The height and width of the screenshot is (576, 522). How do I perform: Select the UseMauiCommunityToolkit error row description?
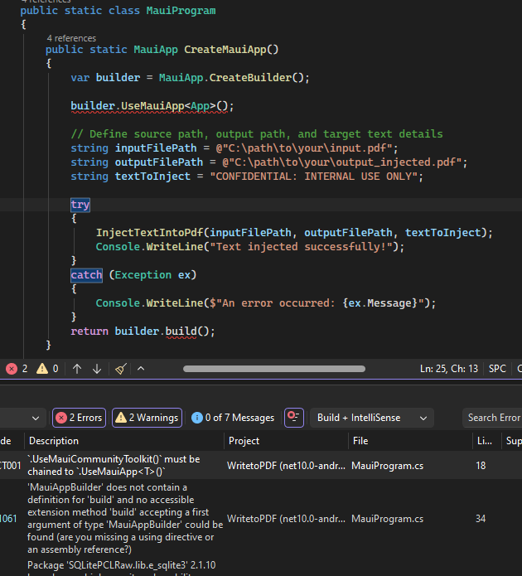114,466
